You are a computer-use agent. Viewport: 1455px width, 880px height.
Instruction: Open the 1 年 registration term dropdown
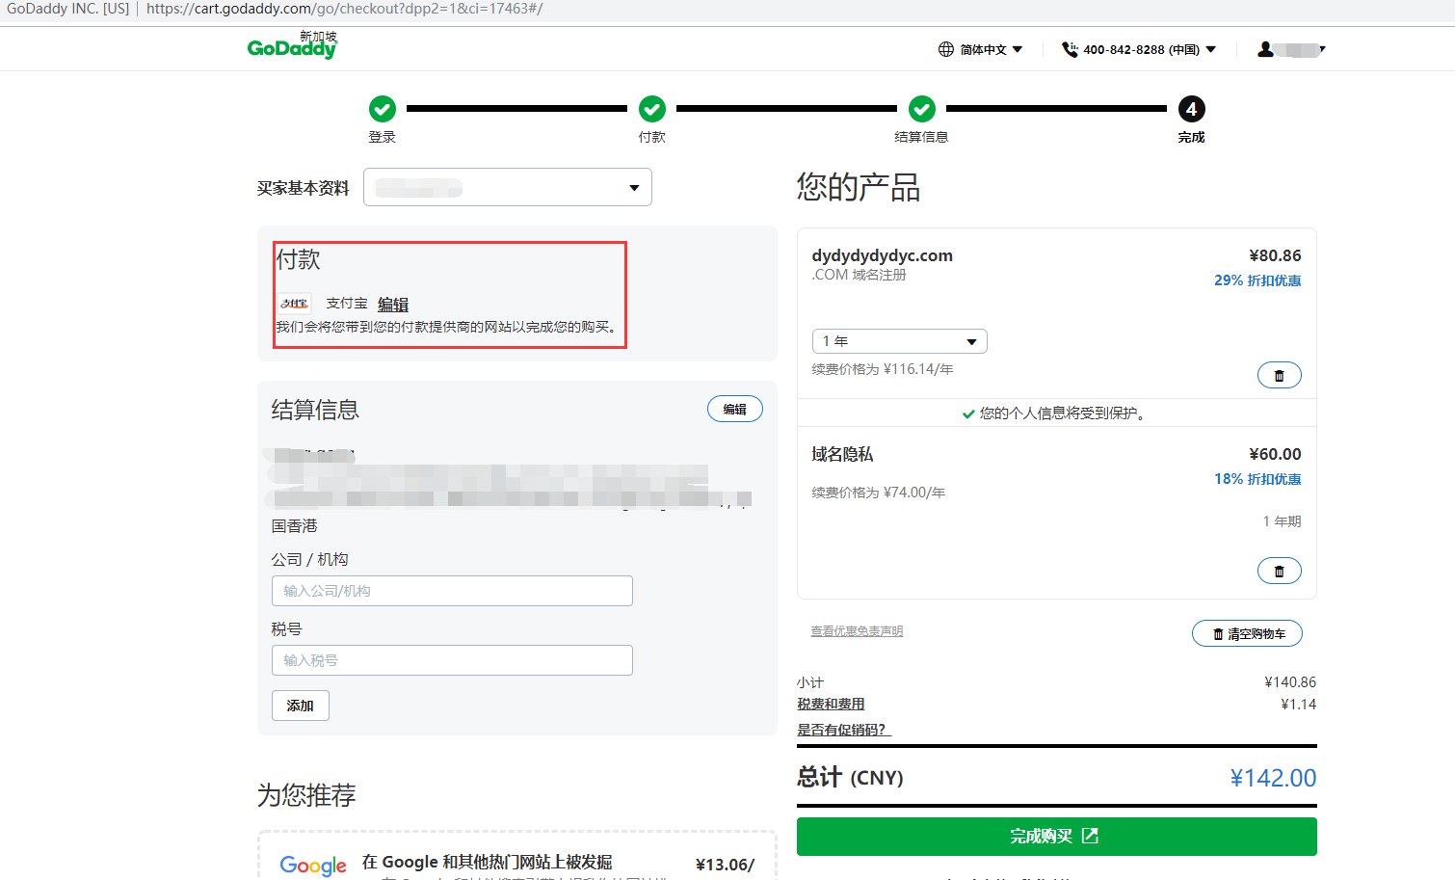point(899,341)
